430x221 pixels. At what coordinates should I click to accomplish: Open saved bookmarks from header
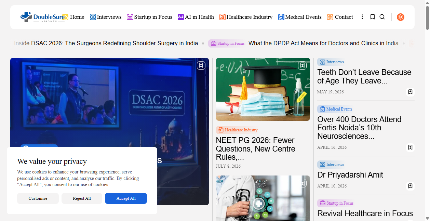(x=373, y=17)
